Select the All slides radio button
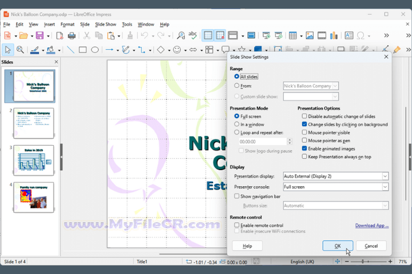This screenshot has width=412, height=274. click(237, 76)
